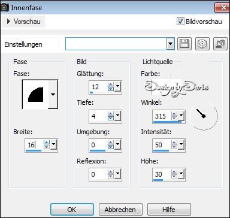
Task: Increase Glättung value with up arrow
Action: click(110, 84)
